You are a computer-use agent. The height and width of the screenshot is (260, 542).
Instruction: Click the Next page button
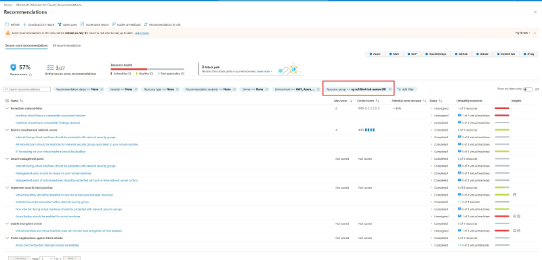pyautogui.click(x=72, y=258)
